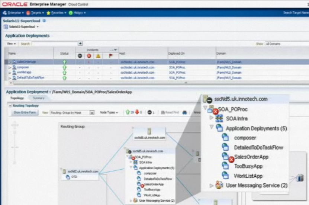Click the warning incidents yellow triangle icon

point(98,56)
